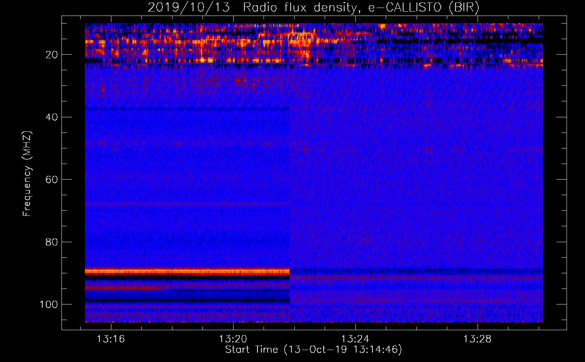Click the 'Start Time (13-Oct-19 13:14:46)' label

pos(313,350)
